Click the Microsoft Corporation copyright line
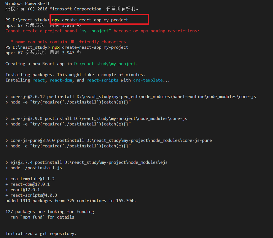 click(x=72, y=9)
